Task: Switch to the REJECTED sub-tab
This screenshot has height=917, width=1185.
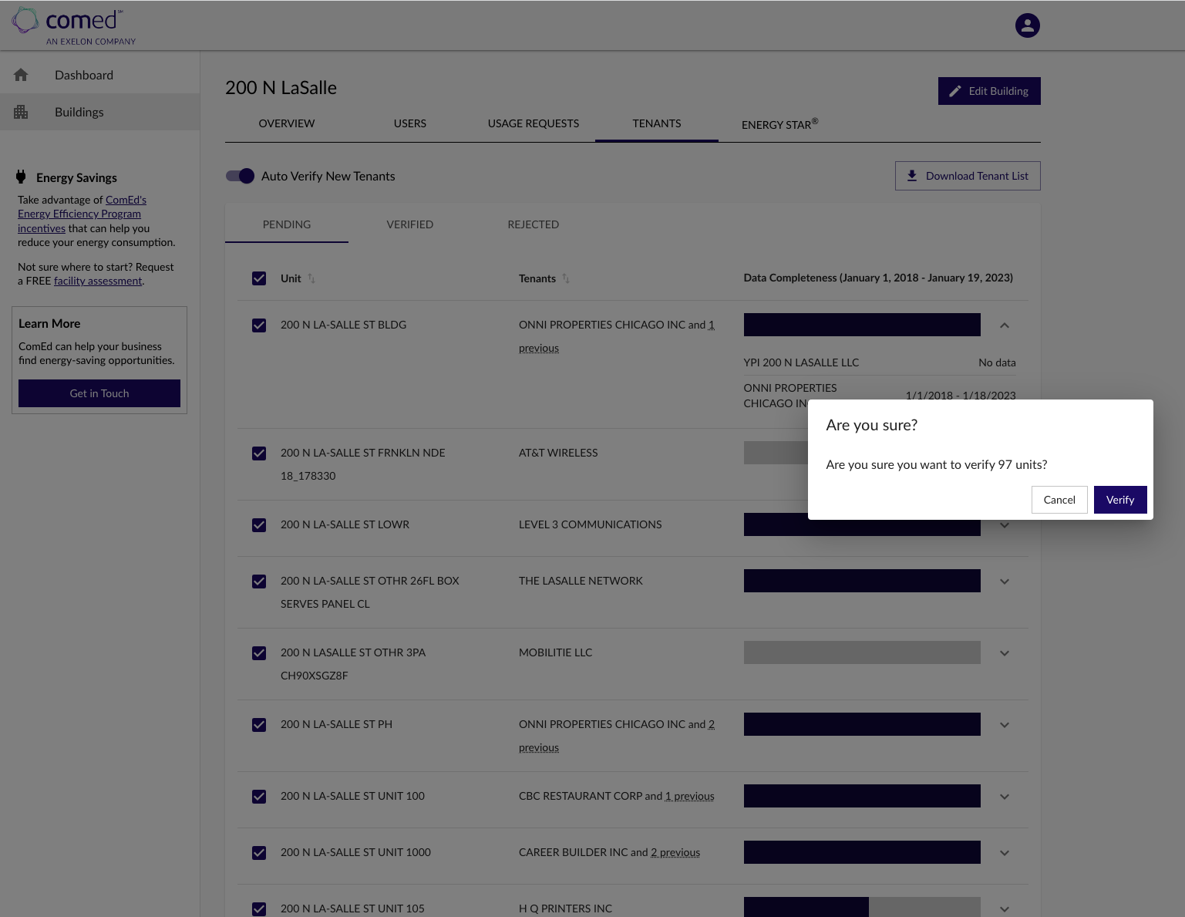Action: point(534,224)
